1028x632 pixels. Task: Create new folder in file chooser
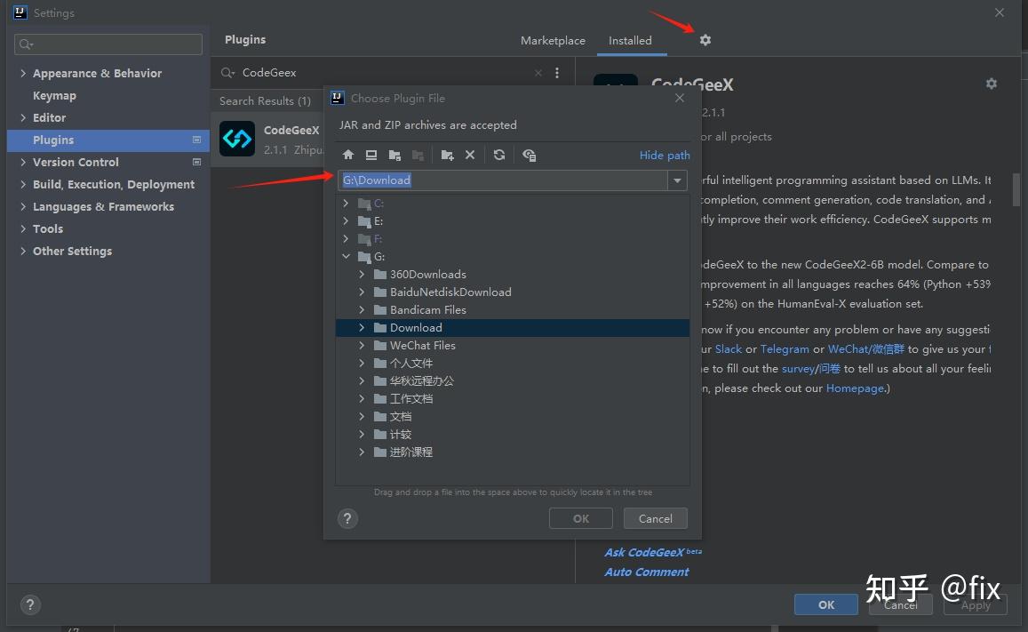(x=447, y=155)
